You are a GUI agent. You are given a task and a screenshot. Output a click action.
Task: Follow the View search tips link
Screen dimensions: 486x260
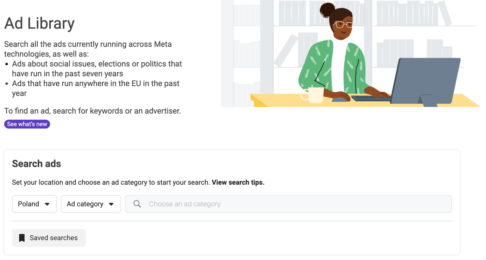click(238, 183)
